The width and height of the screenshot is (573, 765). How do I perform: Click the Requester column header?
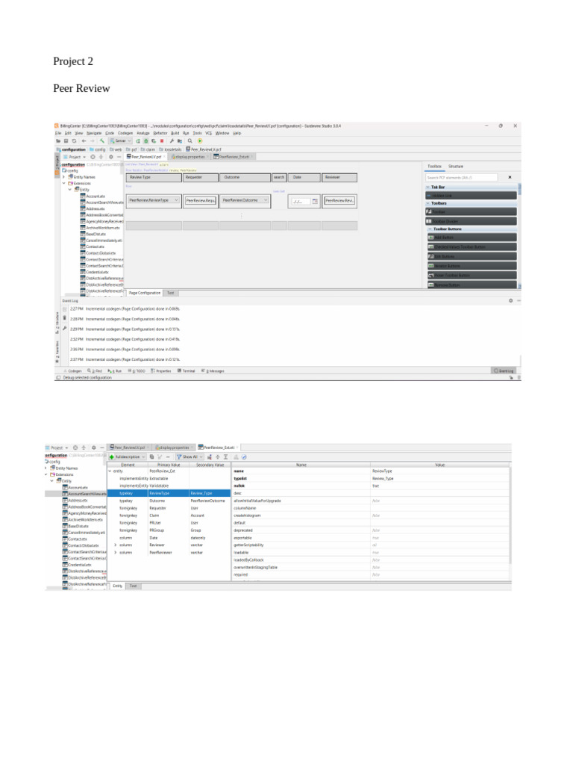click(x=200, y=178)
